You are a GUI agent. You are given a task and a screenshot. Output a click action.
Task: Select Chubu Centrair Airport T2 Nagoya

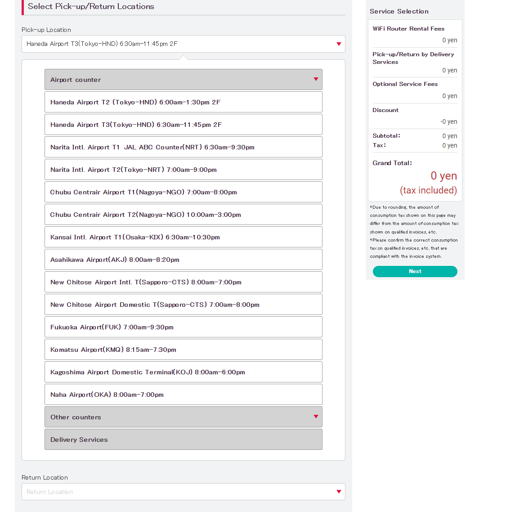(183, 215)
